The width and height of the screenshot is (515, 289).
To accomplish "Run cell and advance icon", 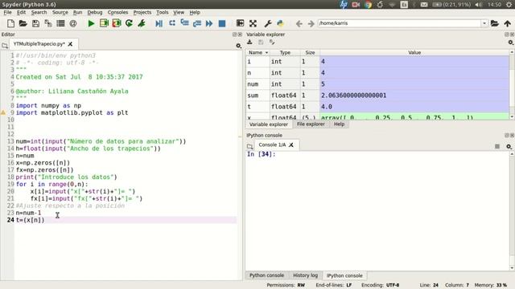I will click(117, 23).
